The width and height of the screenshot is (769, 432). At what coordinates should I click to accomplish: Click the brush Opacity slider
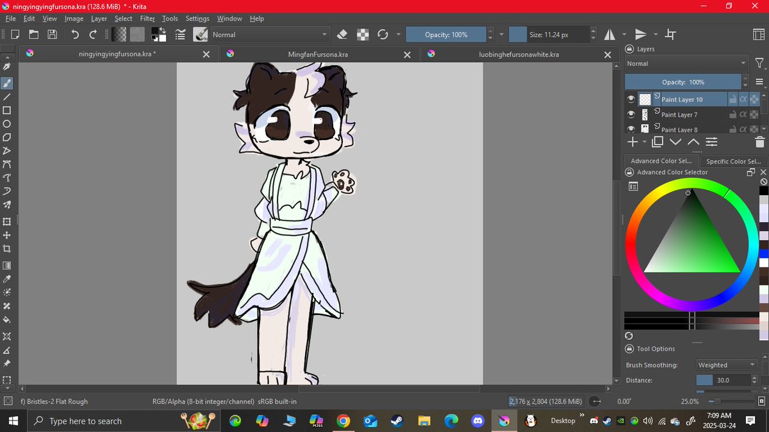point(446,35)
